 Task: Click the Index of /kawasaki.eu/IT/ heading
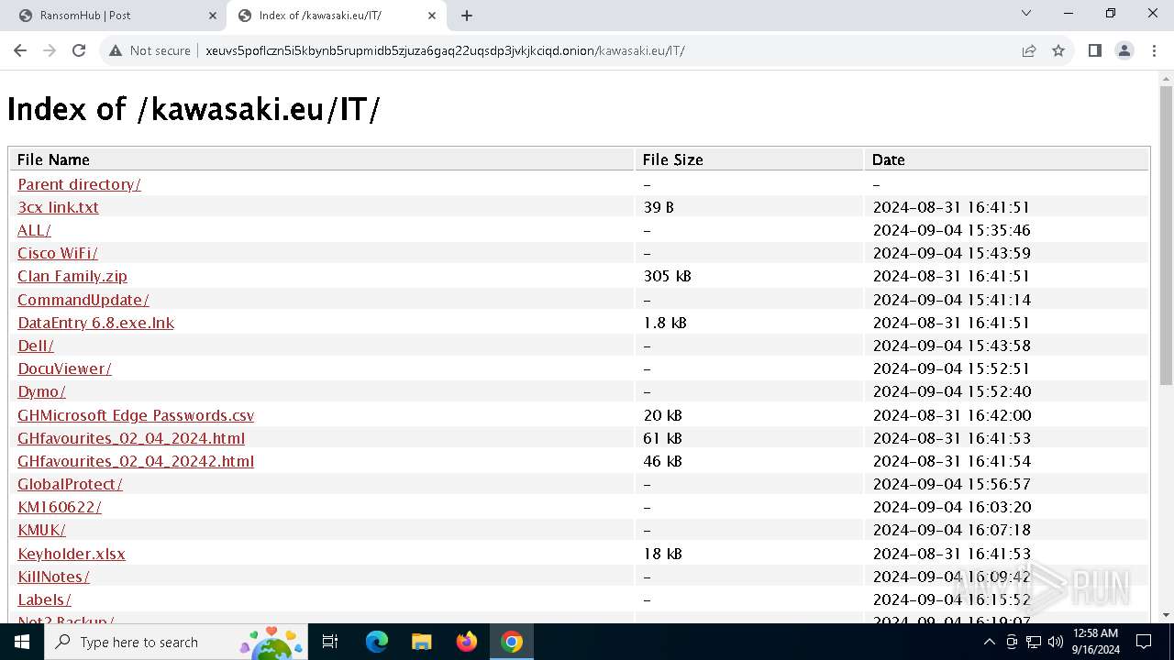click(194, 109)
